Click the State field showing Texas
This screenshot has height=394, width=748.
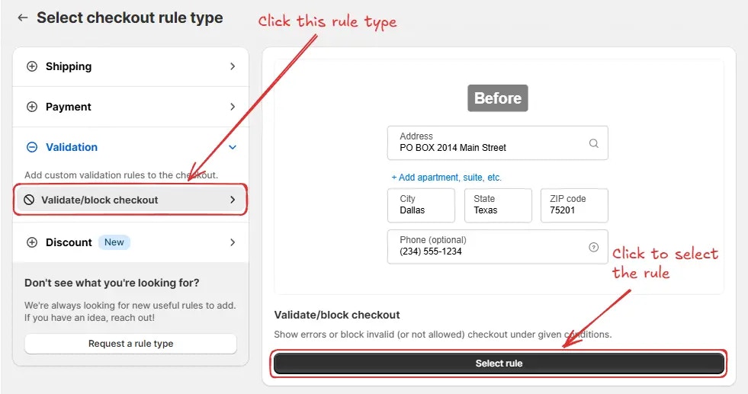pyautogui.click(x=498, y=205)
